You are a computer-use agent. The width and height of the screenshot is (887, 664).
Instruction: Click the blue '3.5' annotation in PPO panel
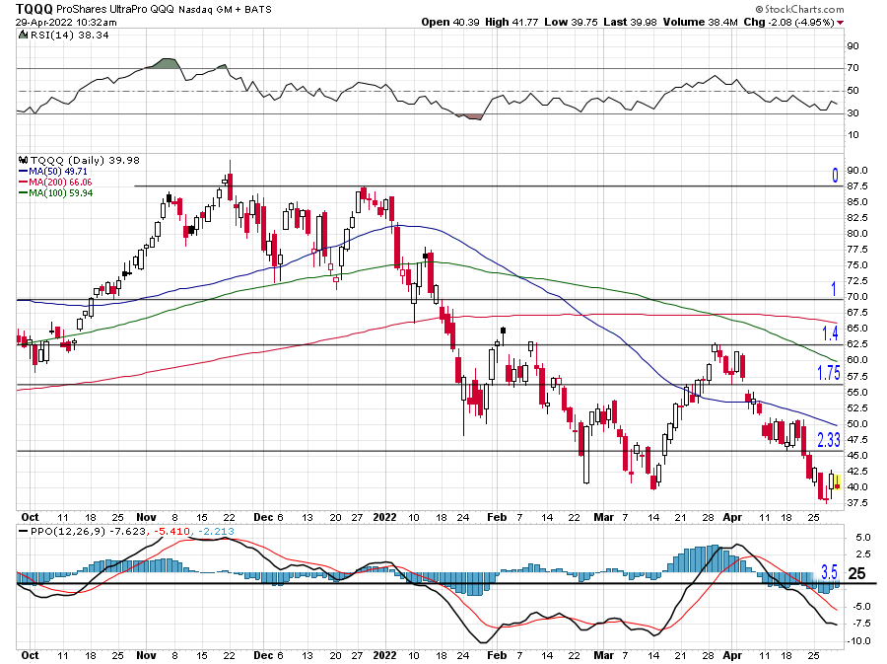coord(829,572)
